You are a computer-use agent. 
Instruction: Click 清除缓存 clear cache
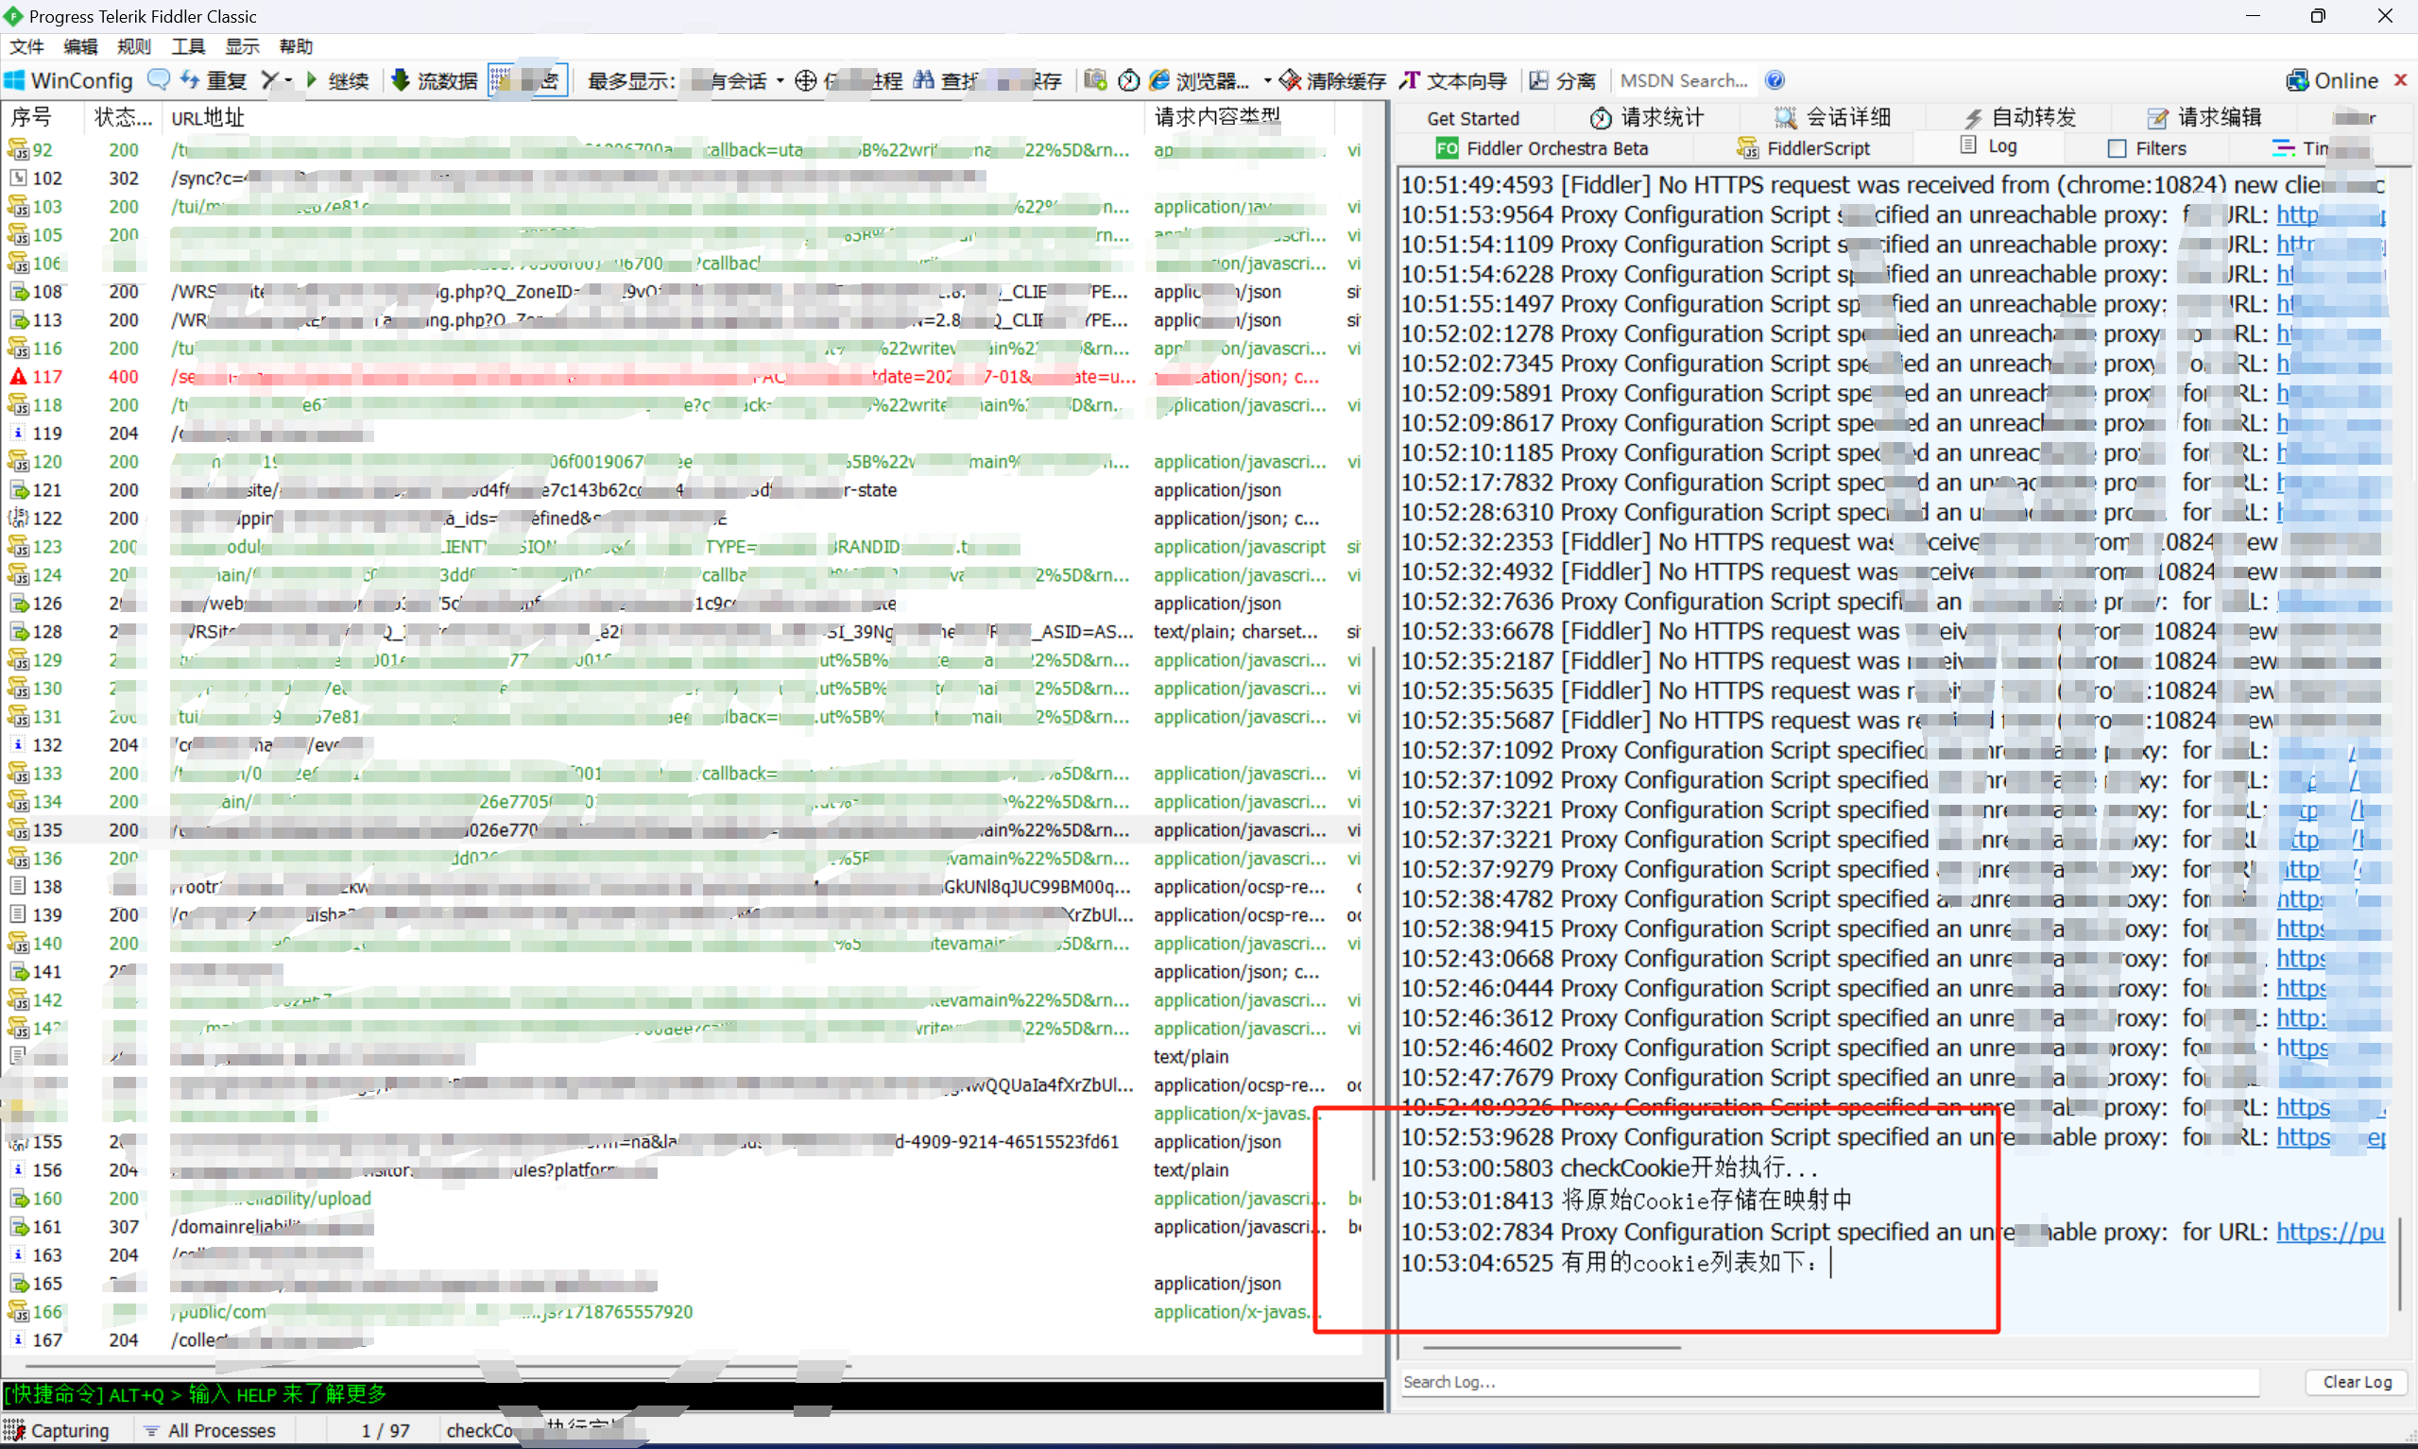click(1333, 80)
